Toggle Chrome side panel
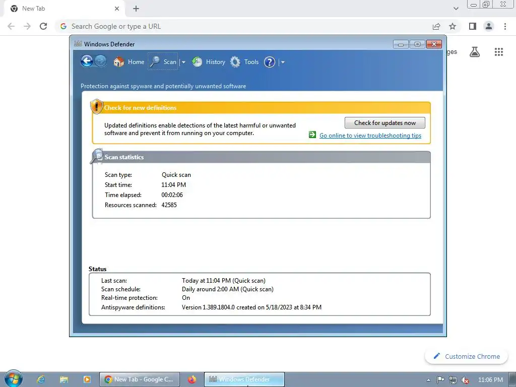 coord(473,26)
